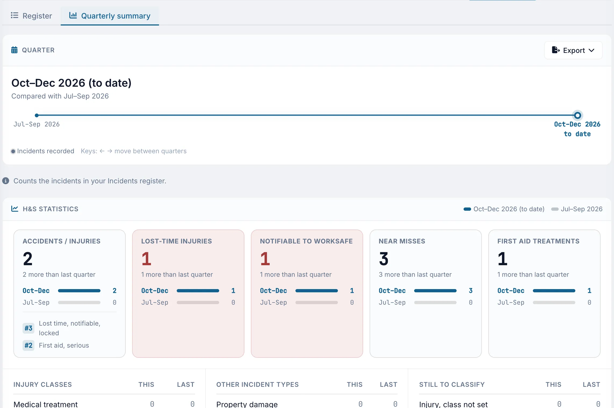Click the 'Injury, class not set' row

click(x=510, y=404)
